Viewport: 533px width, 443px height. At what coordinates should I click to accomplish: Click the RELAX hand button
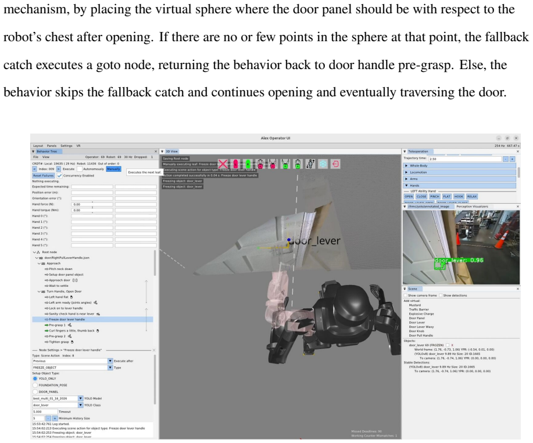pos(472,197)
